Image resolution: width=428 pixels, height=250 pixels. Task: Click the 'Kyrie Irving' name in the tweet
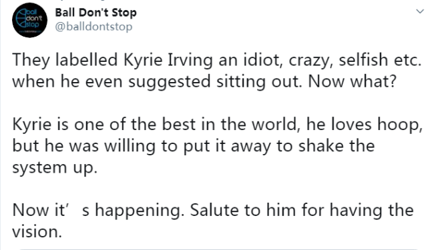click(168, 60)
